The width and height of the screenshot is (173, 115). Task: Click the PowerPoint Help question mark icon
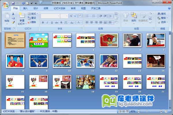point(169,8)
